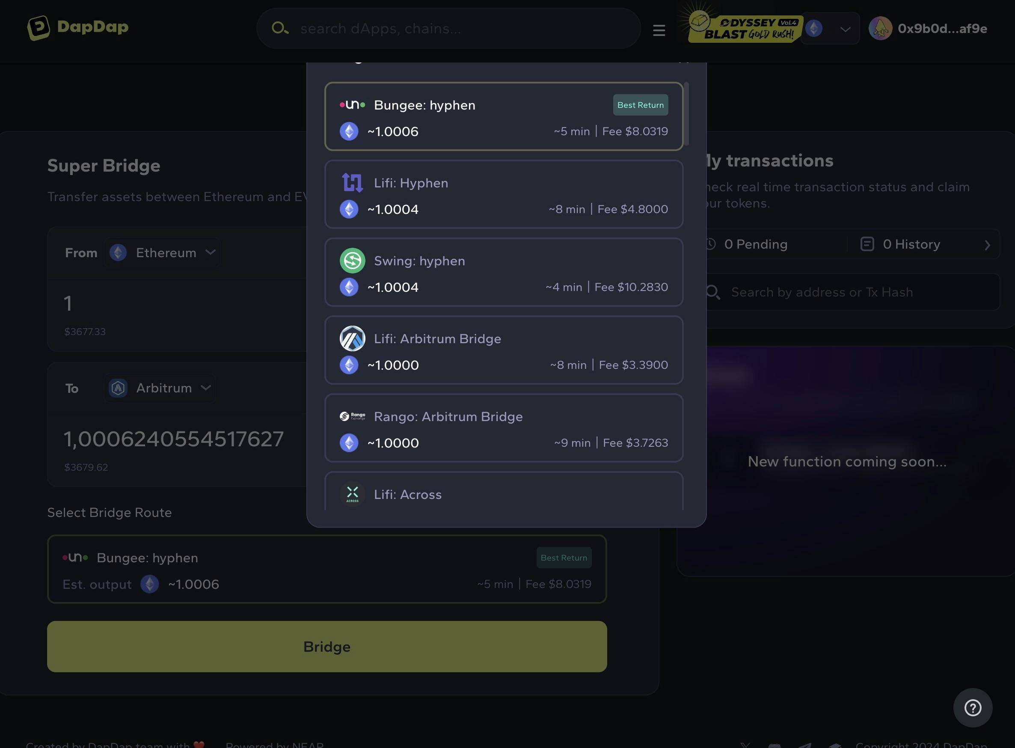Viewport: 1015px width, 748px height.
Task: Click the Lifi: Across bridge route icon
Action: 352,494
